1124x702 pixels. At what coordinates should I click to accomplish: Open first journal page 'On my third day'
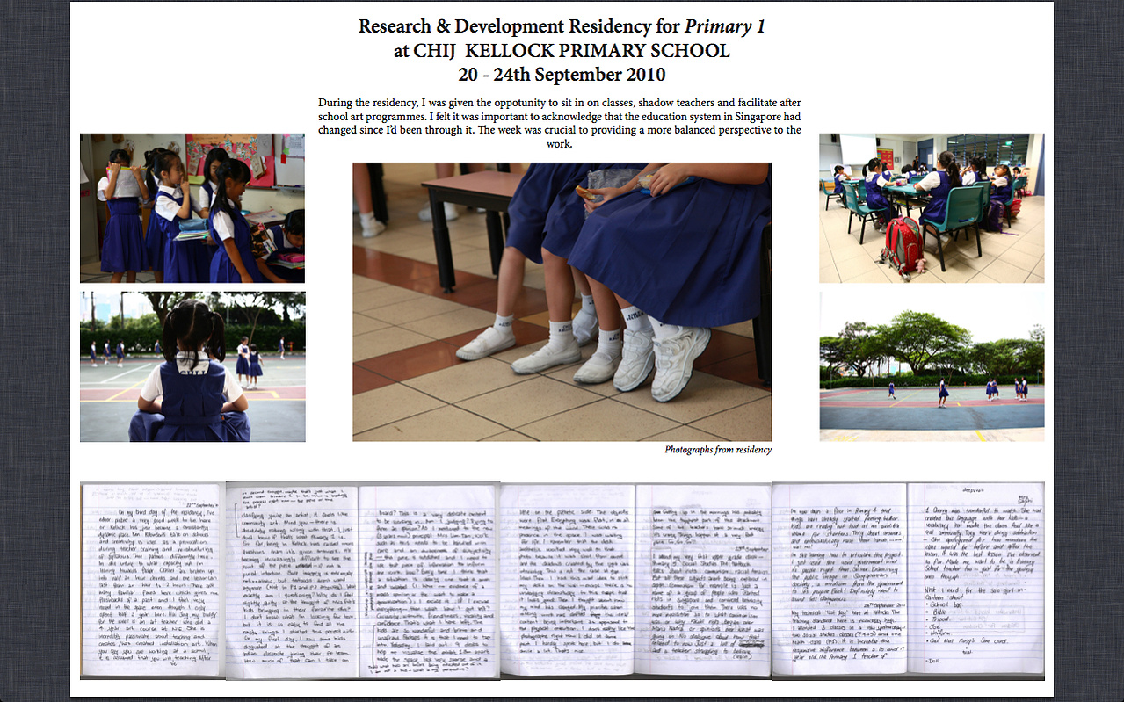[153, 580]
